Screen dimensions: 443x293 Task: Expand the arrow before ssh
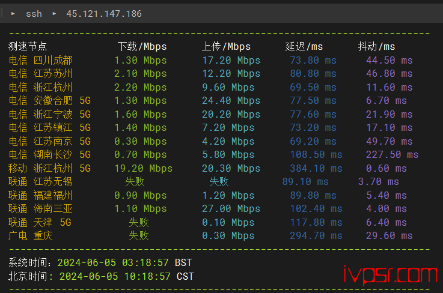tap(13, 14)
